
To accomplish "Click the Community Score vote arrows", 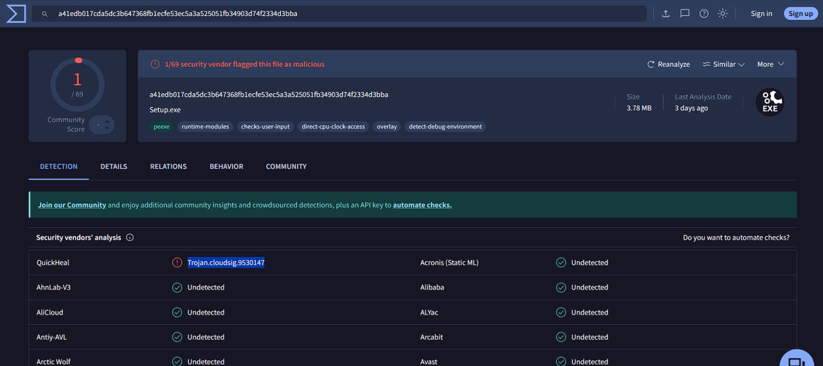I will coord(102,125).
